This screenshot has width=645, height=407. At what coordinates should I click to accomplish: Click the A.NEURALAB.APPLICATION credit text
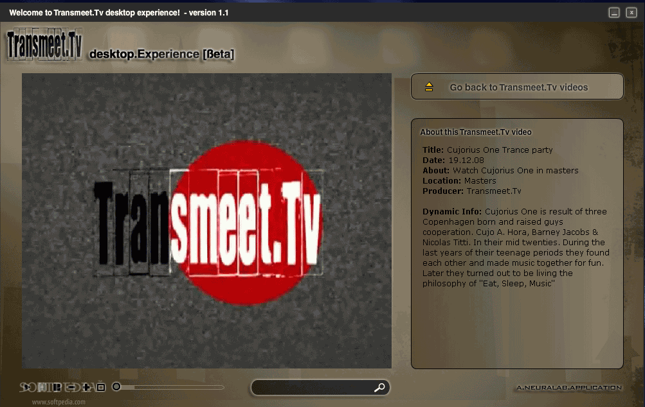569,387
